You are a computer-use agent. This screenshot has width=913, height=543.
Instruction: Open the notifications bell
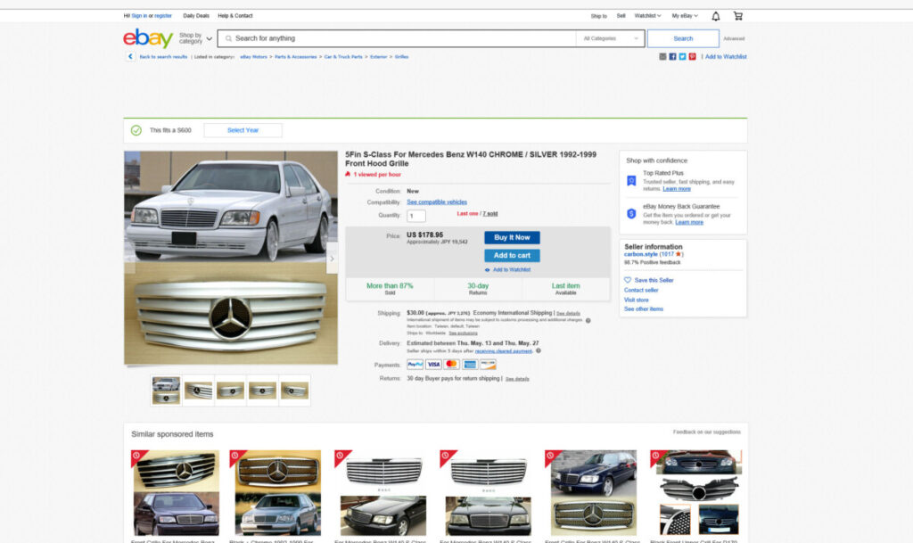click(x=716, y=16)
